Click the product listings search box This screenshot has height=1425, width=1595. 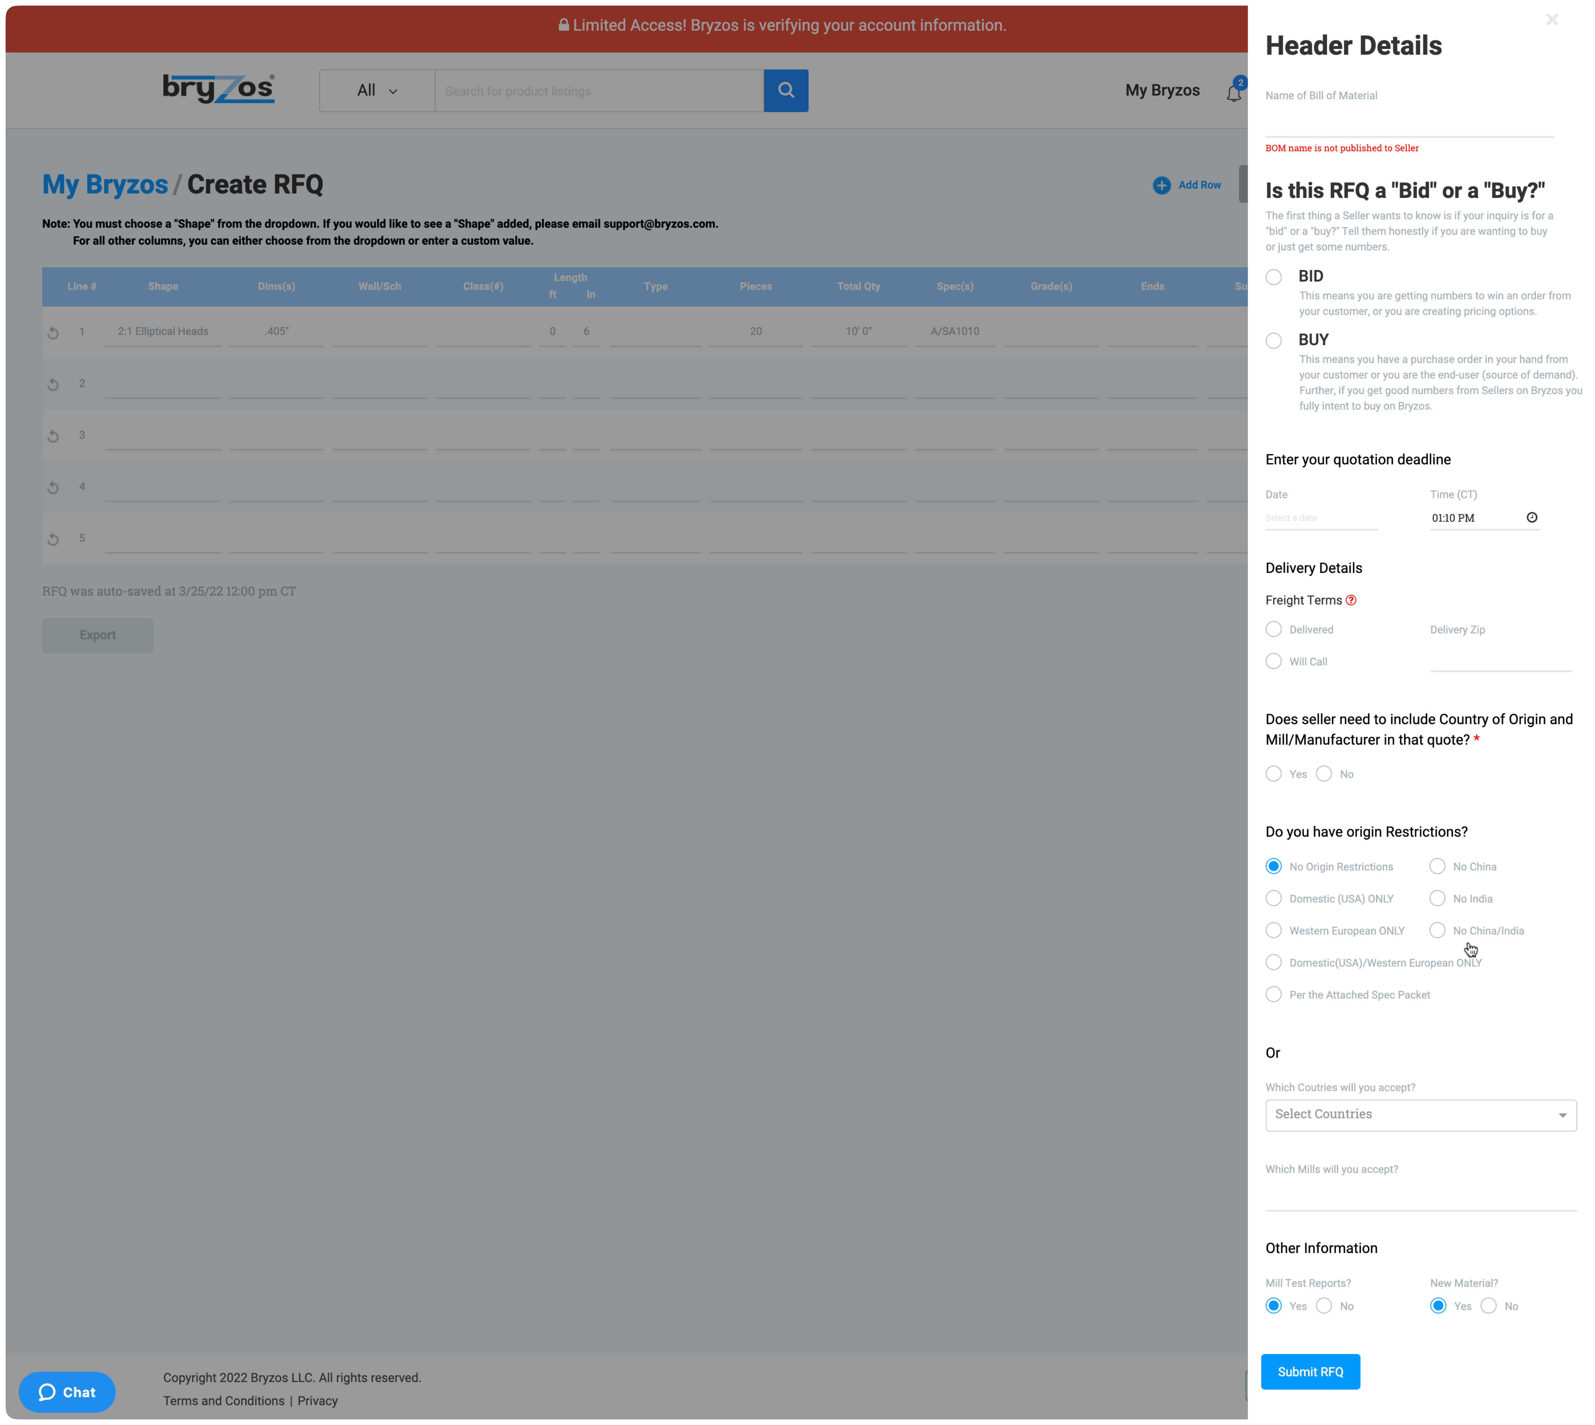tap(598, 91)
